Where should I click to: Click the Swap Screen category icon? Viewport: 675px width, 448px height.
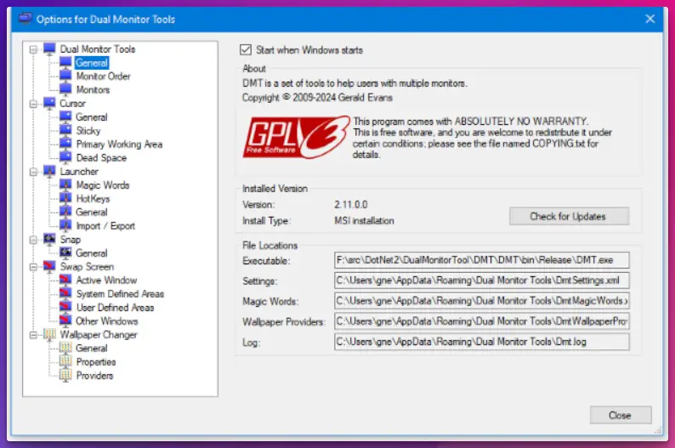[x=49, y=266]
